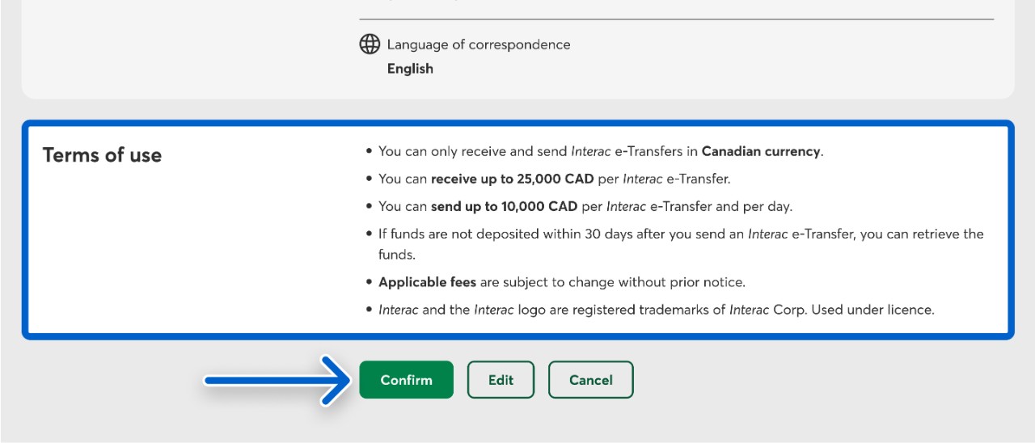Cancel the e-Transfer setup
Image resolution: width=1035 pixels, height=443 pixels.
(590, 380)
